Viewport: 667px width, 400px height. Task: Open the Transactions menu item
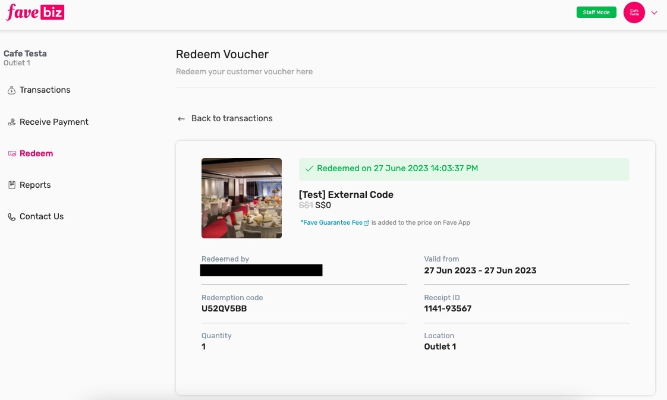coord(45,90)
